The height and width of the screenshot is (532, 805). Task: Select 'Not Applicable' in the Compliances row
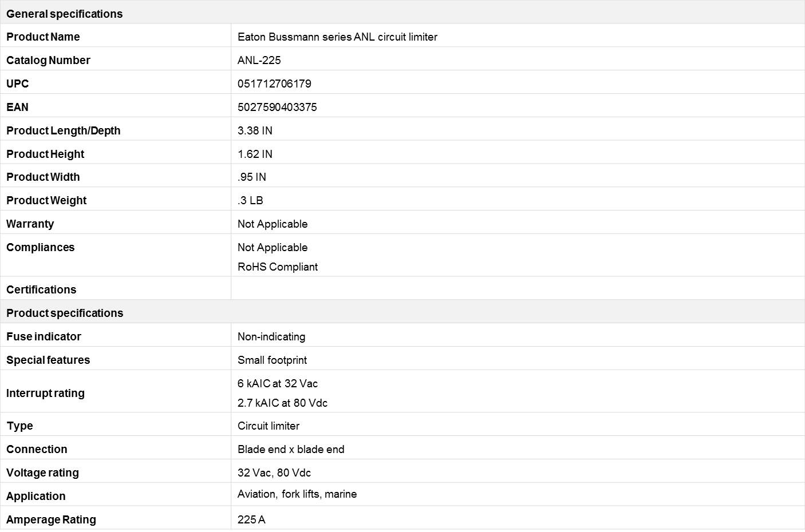tap(273, 247)
